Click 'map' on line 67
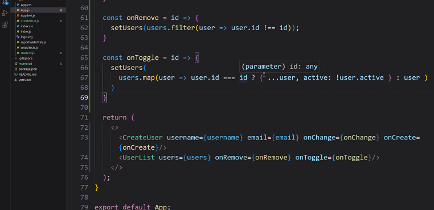Viewport: 434px width, 210px height. point(149,77)
